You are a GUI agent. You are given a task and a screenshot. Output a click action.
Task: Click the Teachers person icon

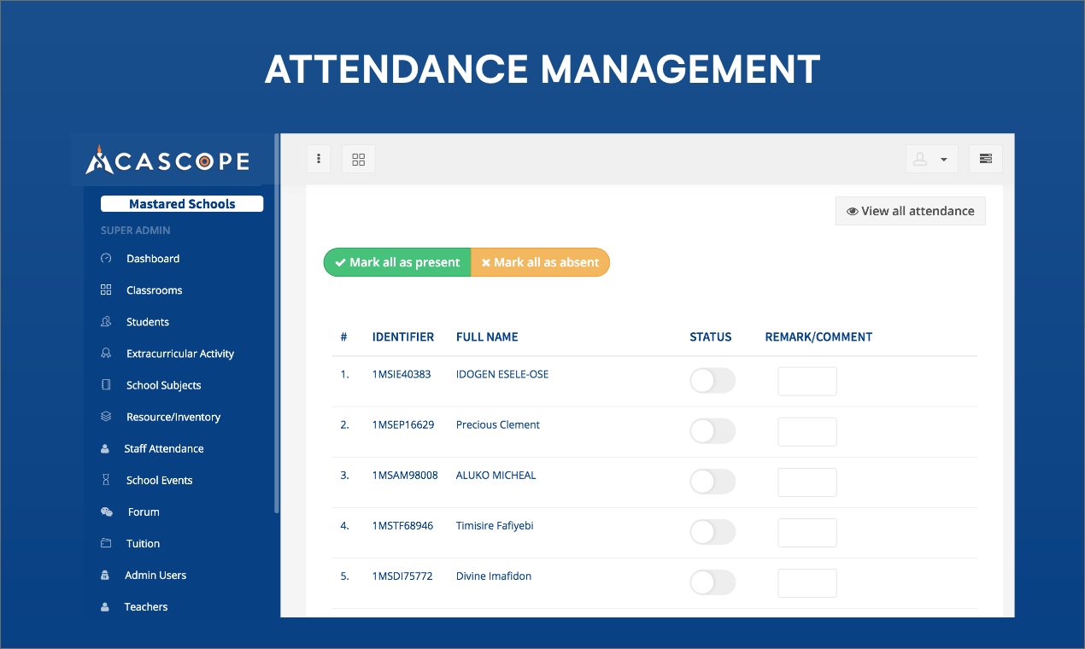(x=105, y=606)
